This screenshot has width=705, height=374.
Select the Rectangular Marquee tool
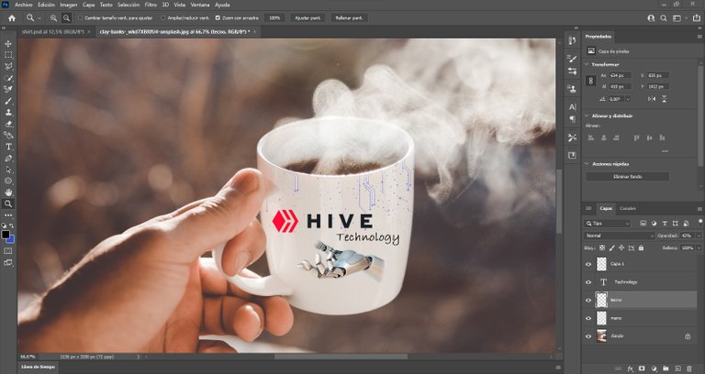pos(8,55)
